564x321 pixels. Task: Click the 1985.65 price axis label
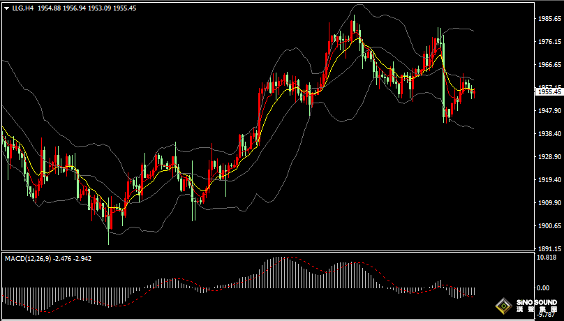click(548, 19)
